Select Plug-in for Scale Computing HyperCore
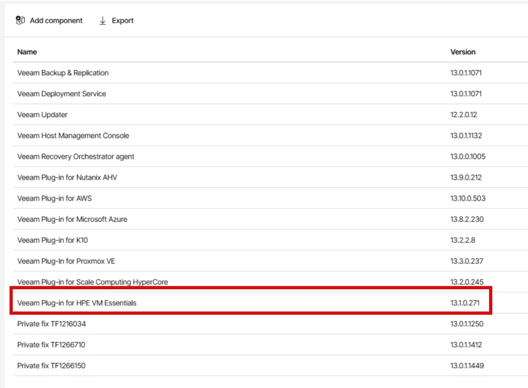The image size is (528, 388). click(x=92, y=282)
